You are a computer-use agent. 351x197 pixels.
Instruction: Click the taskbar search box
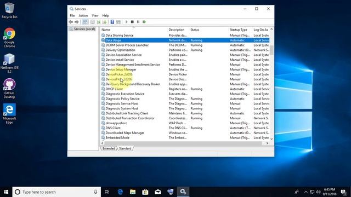click(x=56, y=192)
